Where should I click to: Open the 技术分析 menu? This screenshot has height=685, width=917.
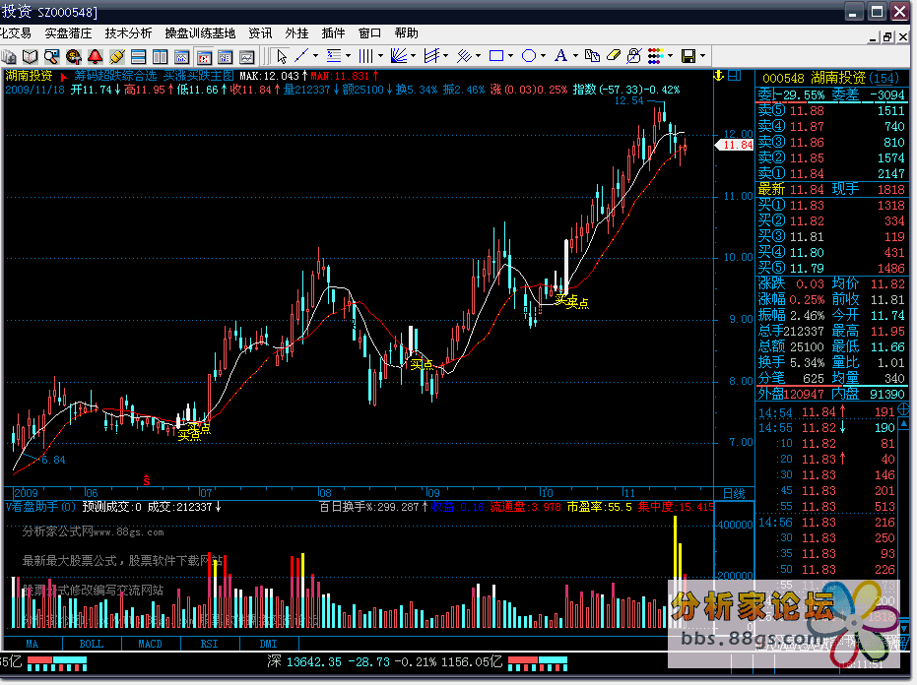point(128,32)
